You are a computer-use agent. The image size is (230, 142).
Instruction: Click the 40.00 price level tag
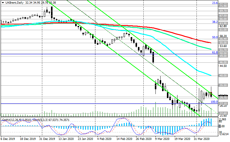(223, 76)
